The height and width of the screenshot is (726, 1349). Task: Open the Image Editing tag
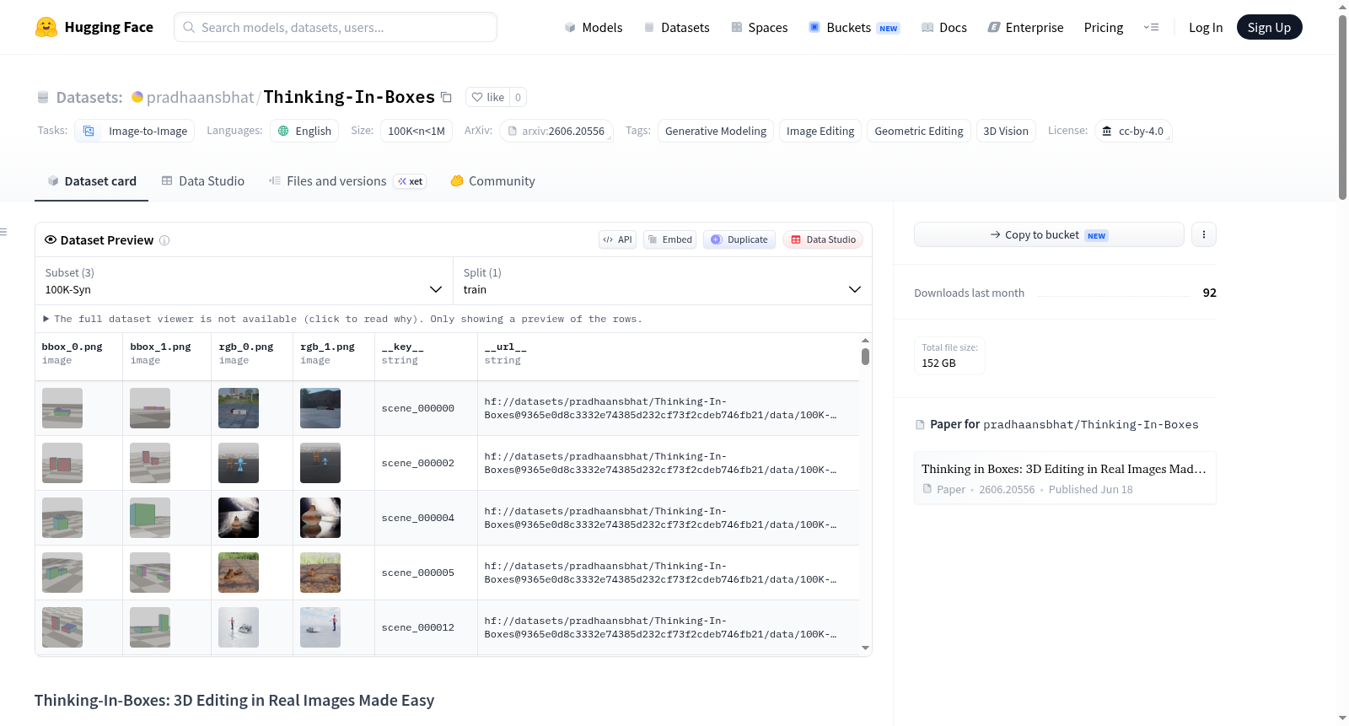820,131
